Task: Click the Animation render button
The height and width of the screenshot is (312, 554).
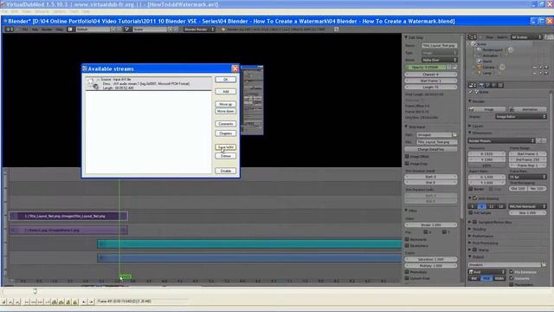Action: click(x=527, y=109)
